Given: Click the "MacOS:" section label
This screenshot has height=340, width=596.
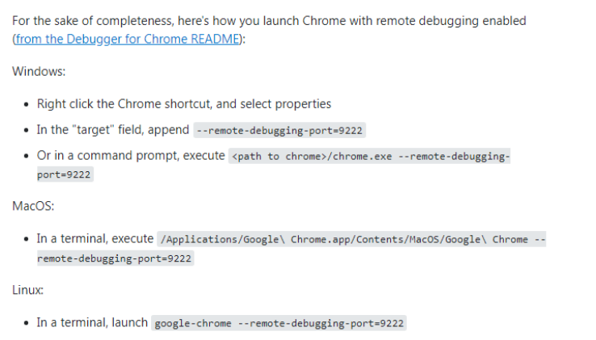Looking at the screenshot, I should 33,206.
